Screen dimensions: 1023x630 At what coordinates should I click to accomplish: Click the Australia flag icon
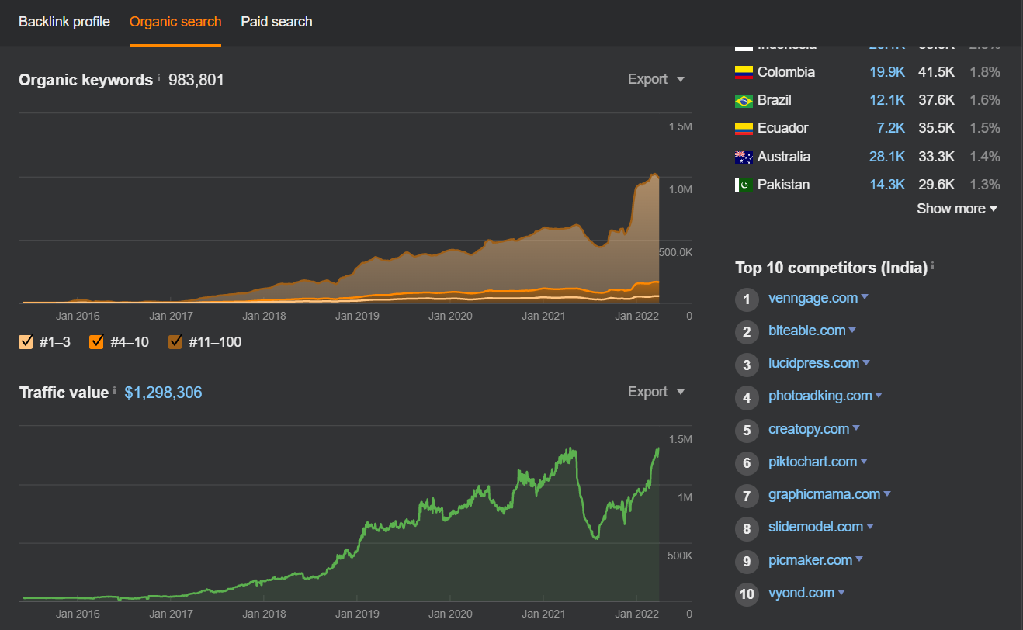[744, 157]
